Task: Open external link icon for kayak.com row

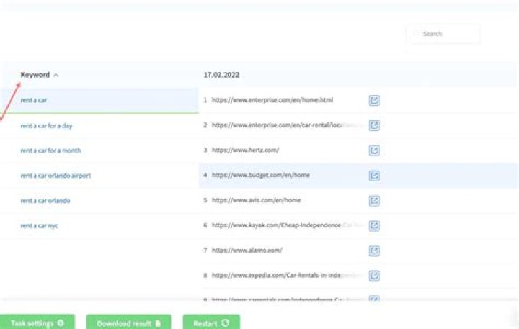Action: pyautogui.click(x=374, y=226)
